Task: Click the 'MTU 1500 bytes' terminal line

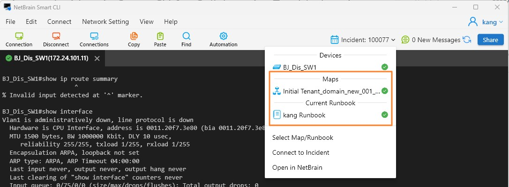Action: tap(90, 136)
